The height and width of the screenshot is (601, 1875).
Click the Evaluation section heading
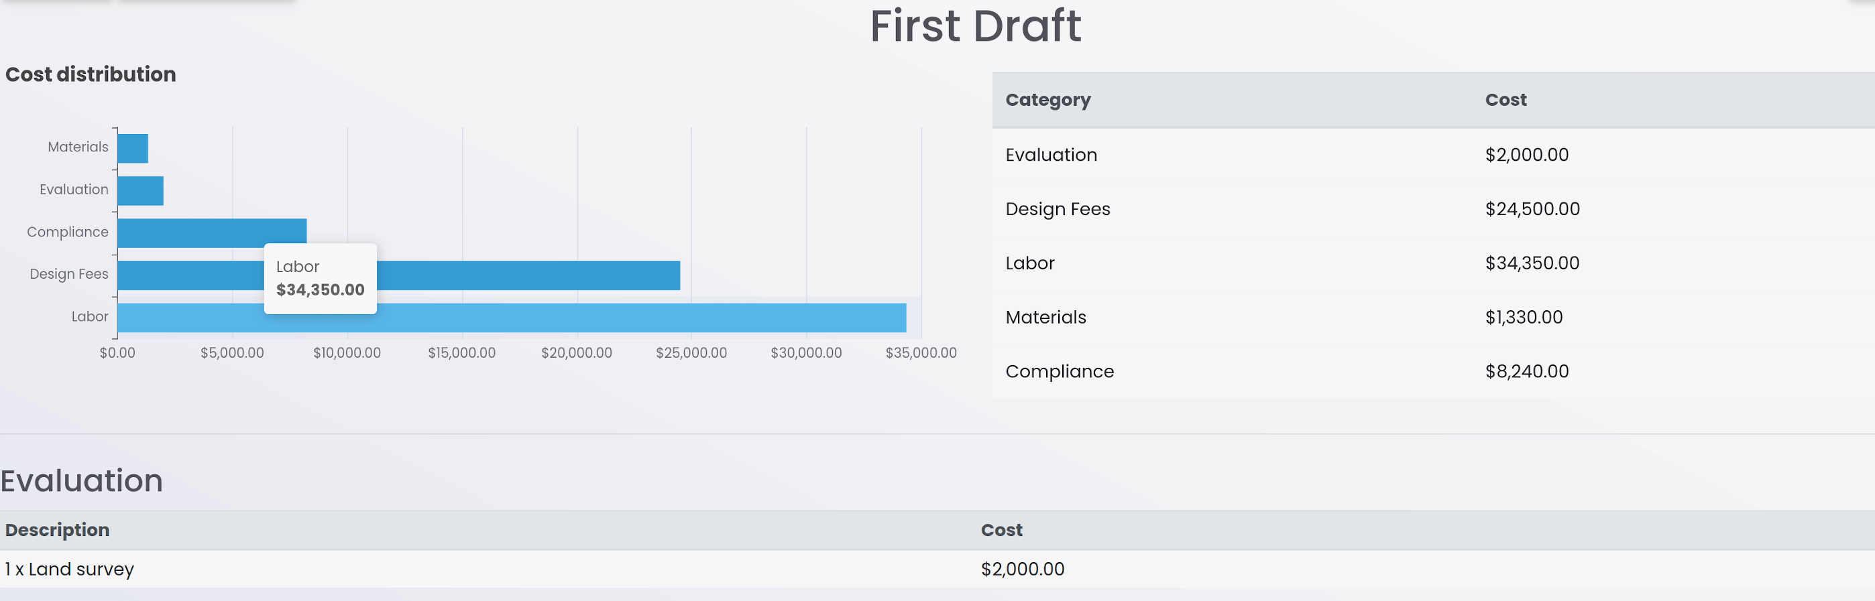[x=82, y=481]
